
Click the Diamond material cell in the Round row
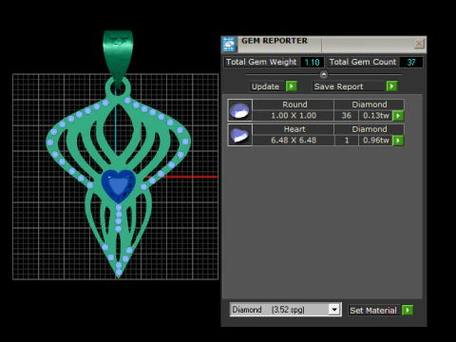[370, 104]
